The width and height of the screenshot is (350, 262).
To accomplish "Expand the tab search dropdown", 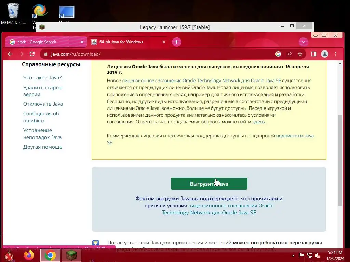I will click(x=304, y=42).
